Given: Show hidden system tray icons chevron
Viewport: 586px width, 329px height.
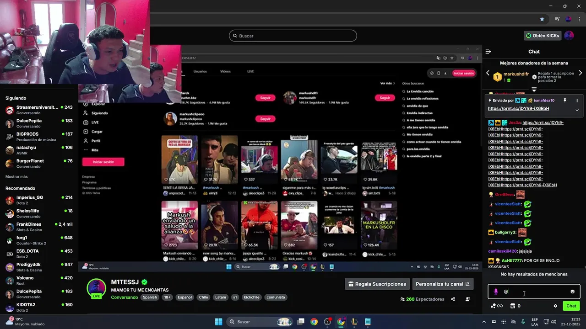Looking at the screenshot, I should point(484,322).
